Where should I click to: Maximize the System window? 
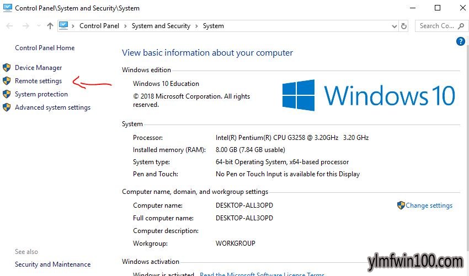[x=438, y=8]
